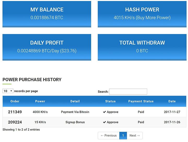Image resolution: width=188 pixels, height=142 pixels.
Task: Click the 4000 KH/s power cell
Action: click(40, 112)
